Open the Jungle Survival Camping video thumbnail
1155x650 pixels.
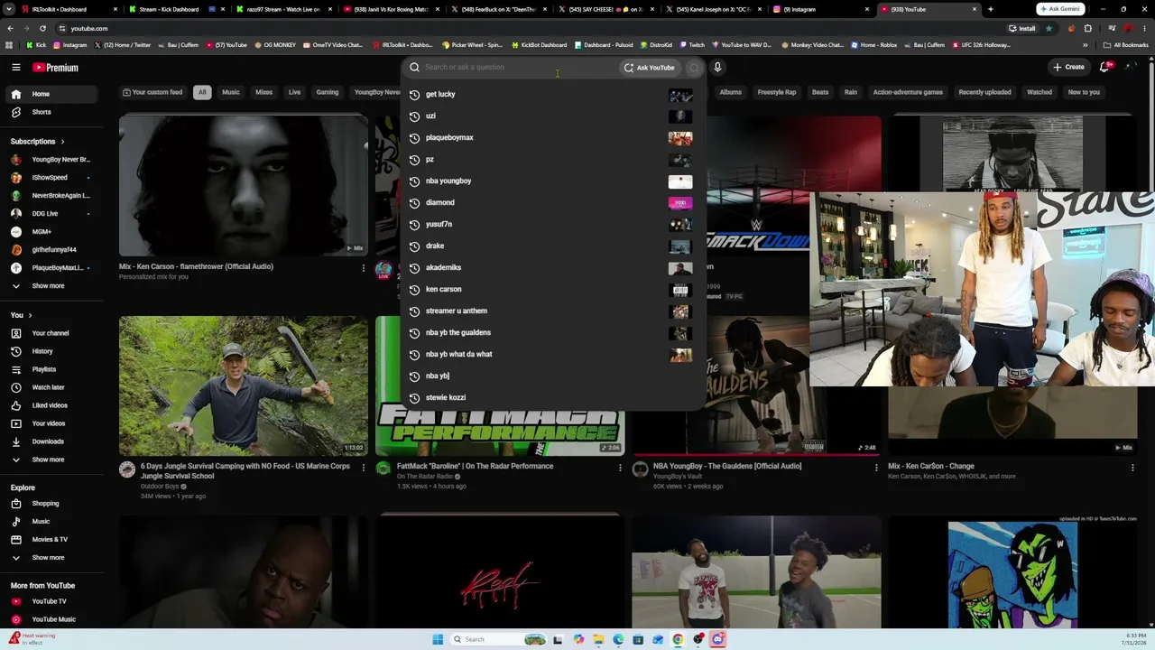(x=244, y=385)
